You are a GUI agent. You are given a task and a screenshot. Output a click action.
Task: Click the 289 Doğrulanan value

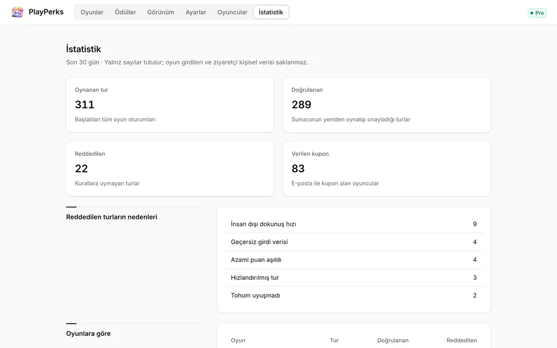point(301,104)
